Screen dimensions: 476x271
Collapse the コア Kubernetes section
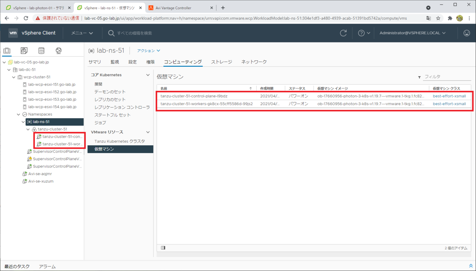click(x=148, y=75)
